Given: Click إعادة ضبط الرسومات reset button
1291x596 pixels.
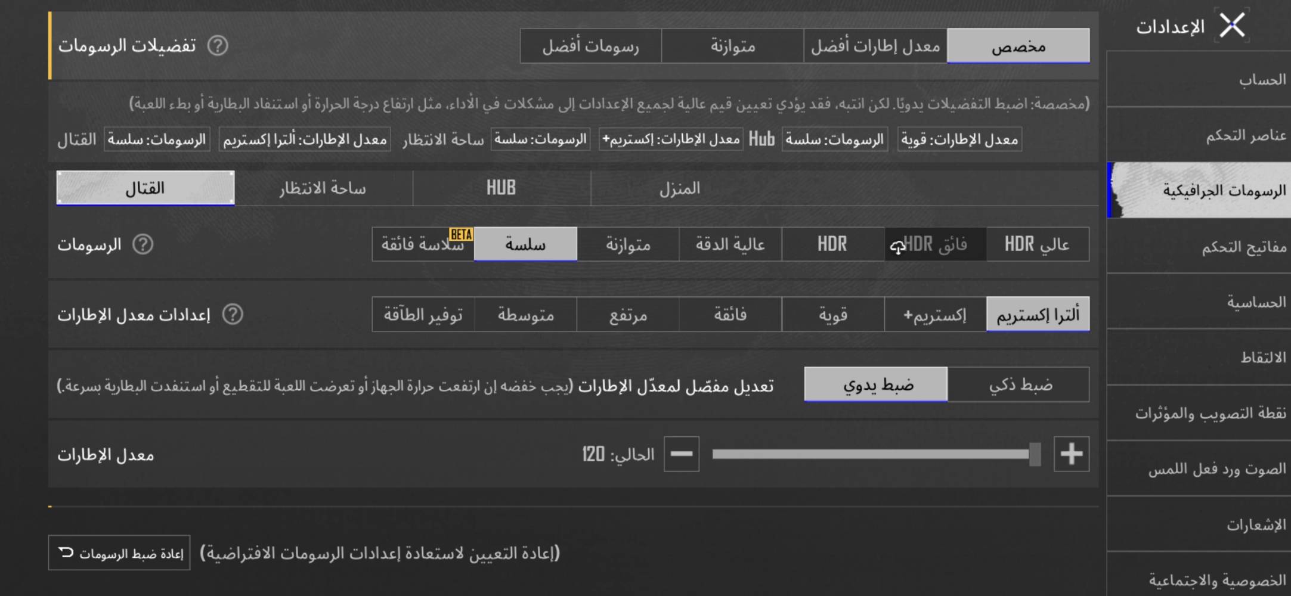Looking at the screenshot, I should coord(119,553).
